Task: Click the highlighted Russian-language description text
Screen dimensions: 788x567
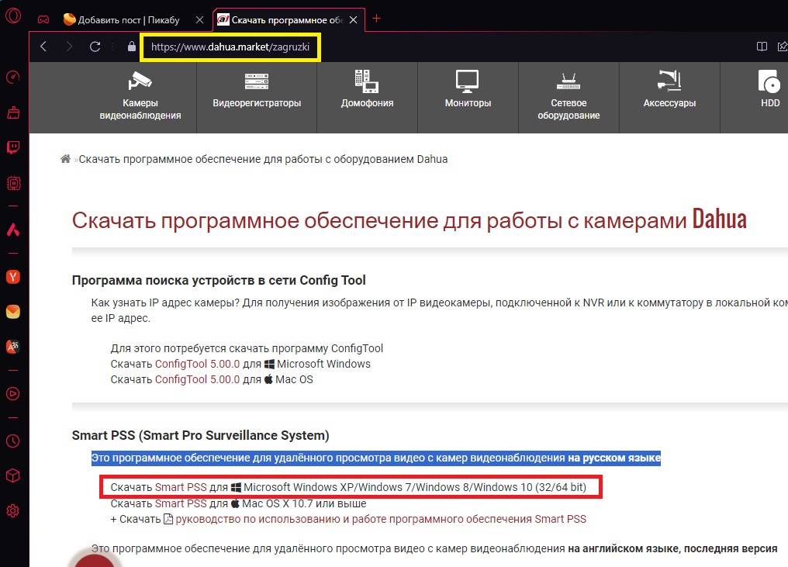Action: point(376,458)
